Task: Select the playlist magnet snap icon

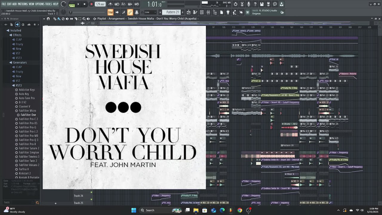Action: click(48, 19)
